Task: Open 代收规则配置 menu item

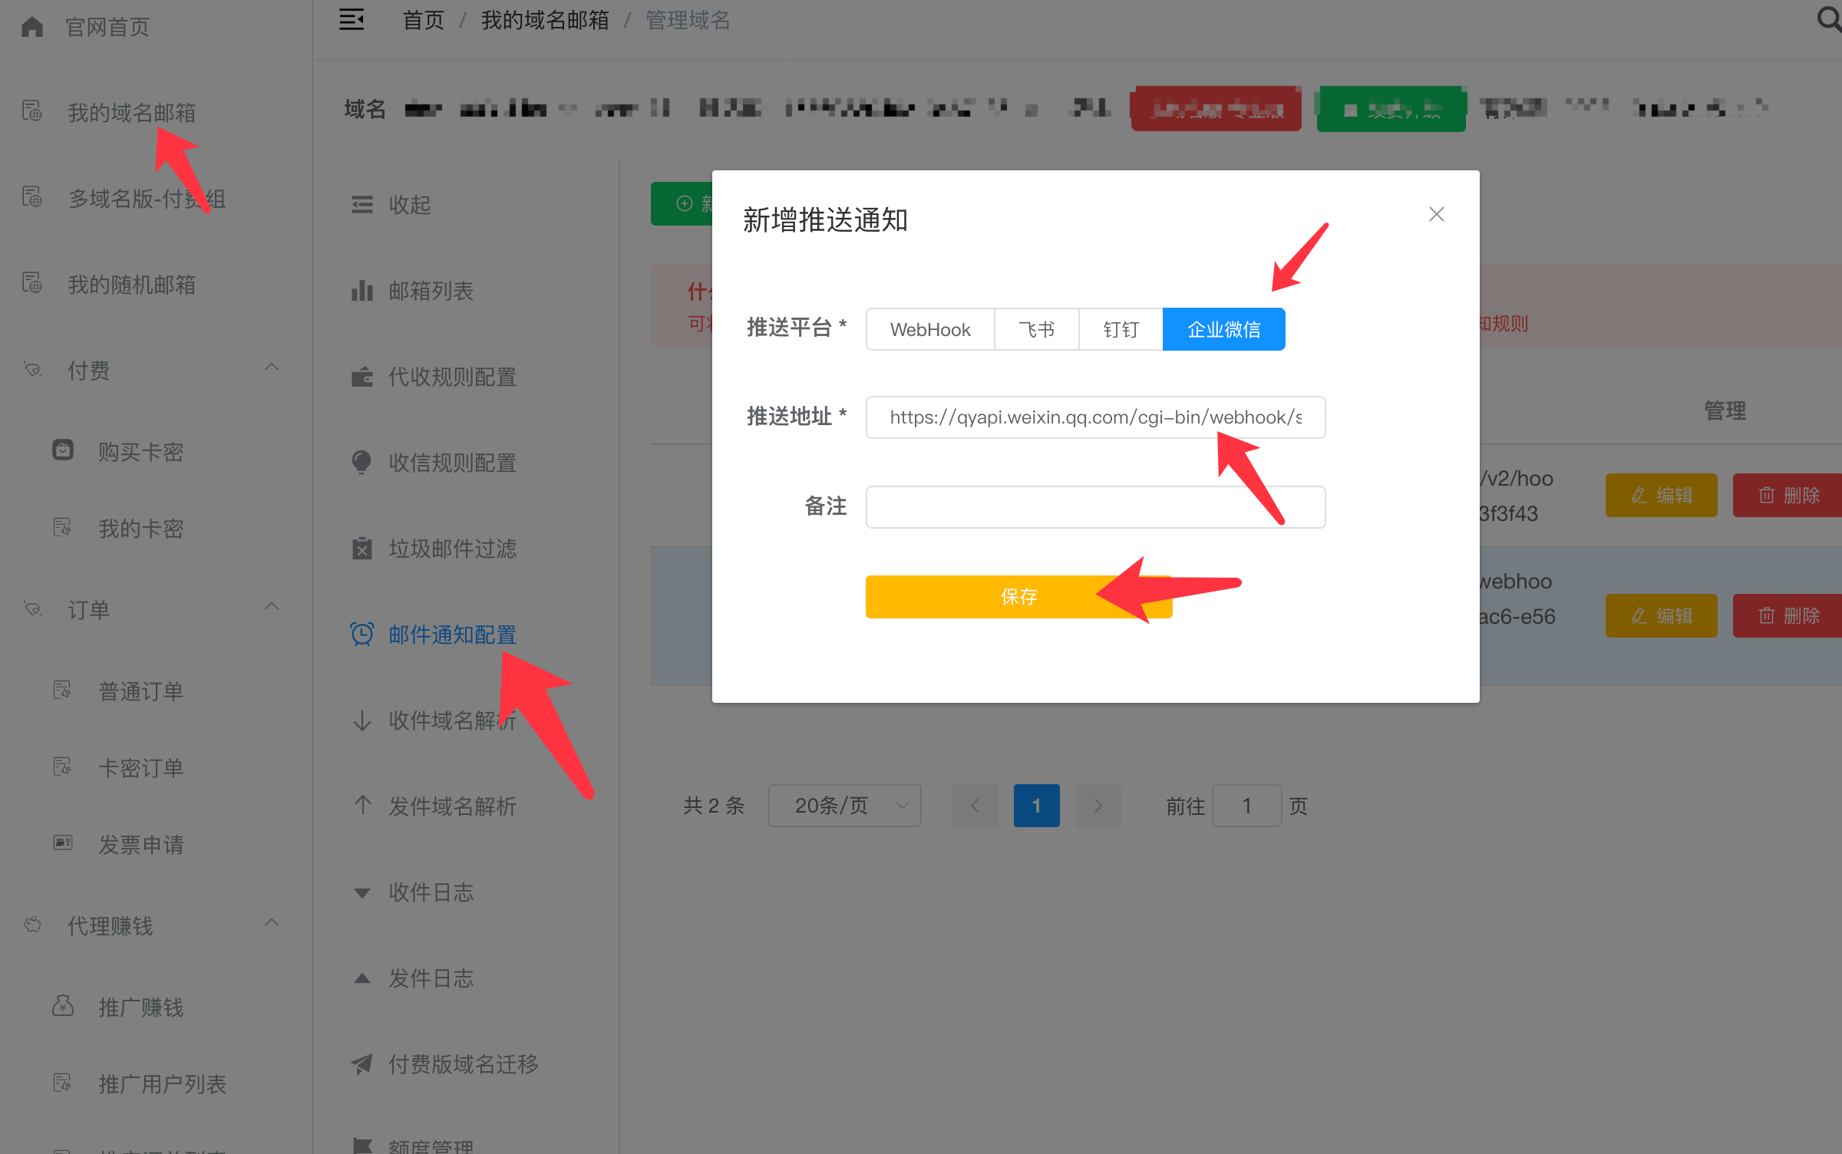Action: click(453, 377)
